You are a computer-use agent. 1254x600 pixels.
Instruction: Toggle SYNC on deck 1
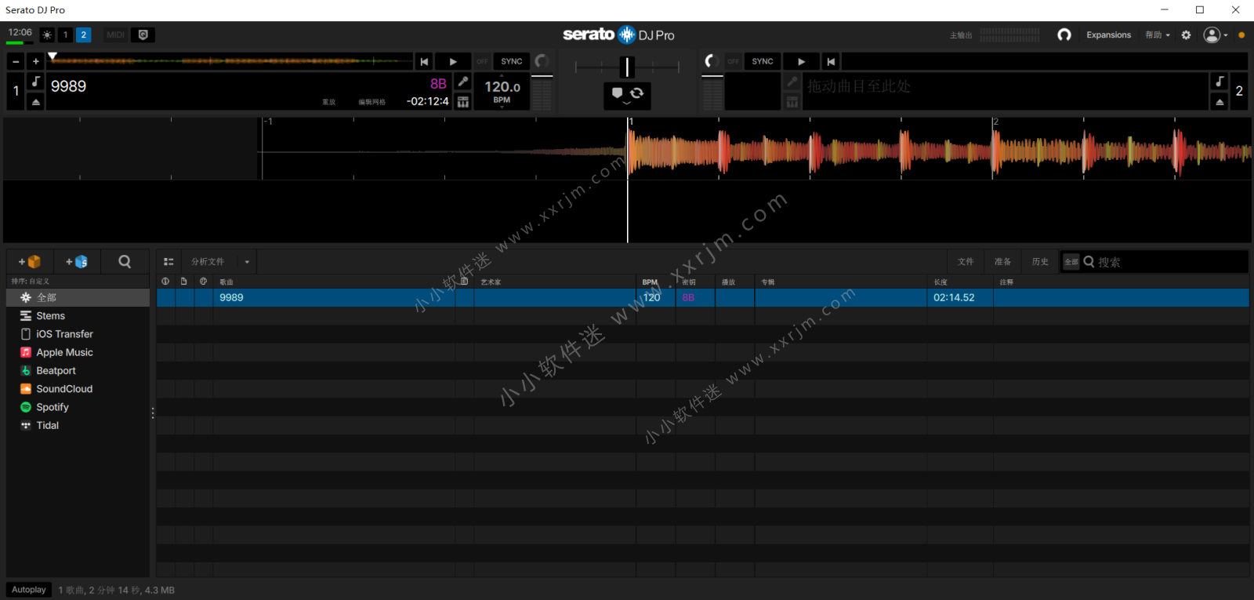click(512, 61)
